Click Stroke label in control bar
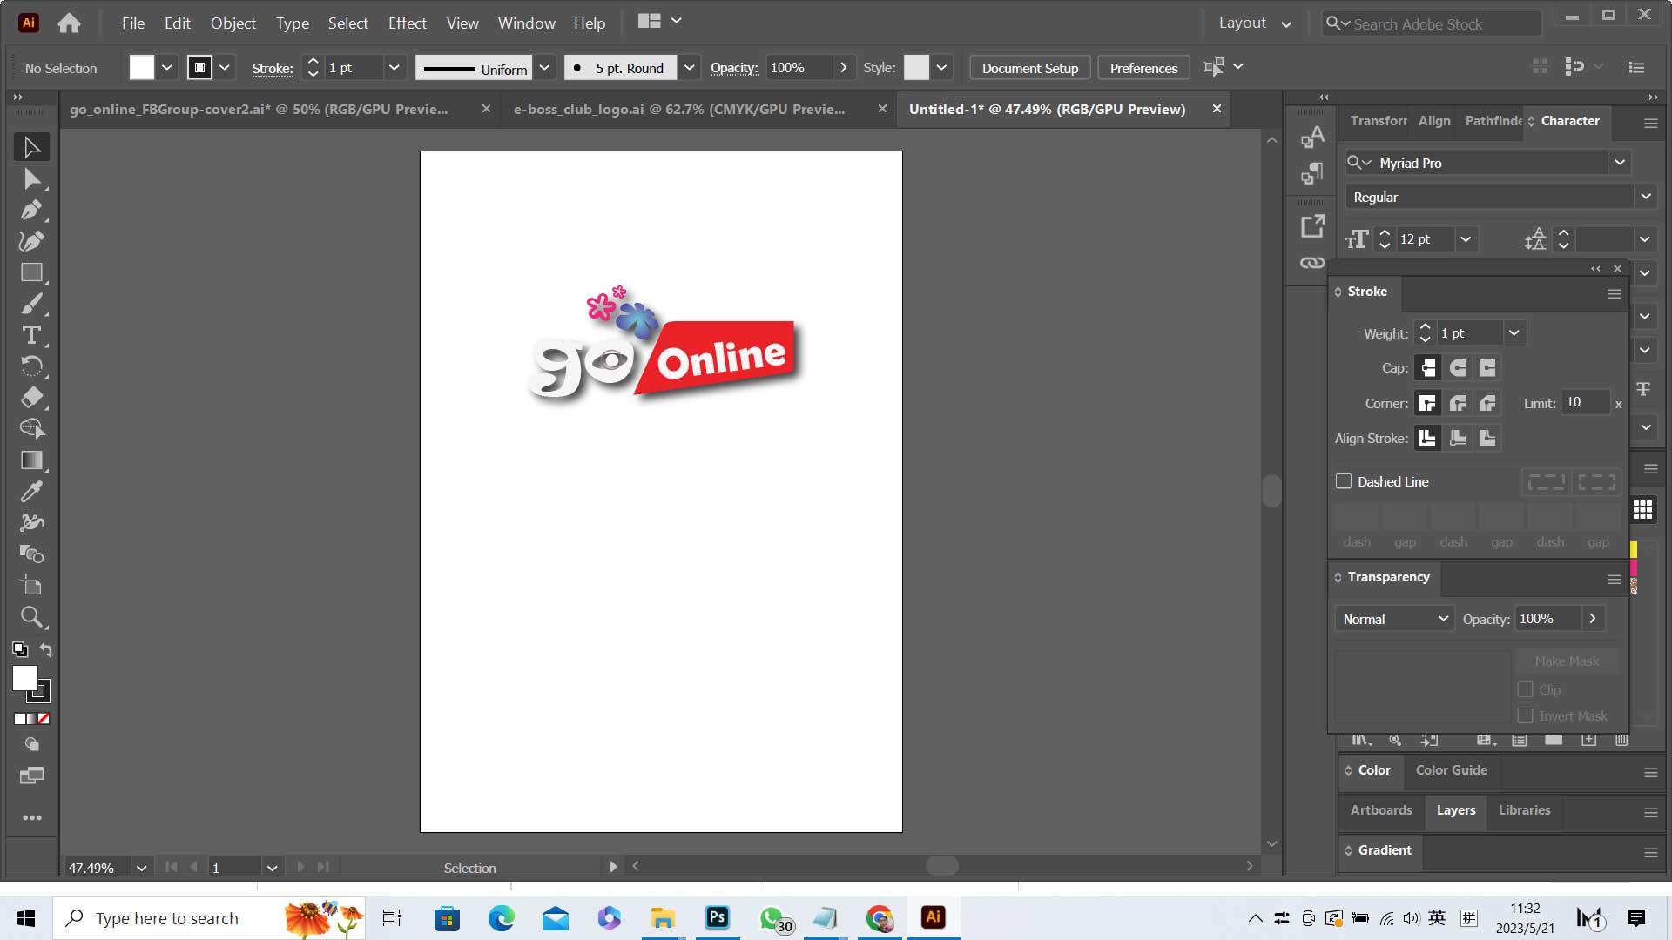Image resolution: width=1672 pixels, height=940 pixels. (x=273, y=69)
